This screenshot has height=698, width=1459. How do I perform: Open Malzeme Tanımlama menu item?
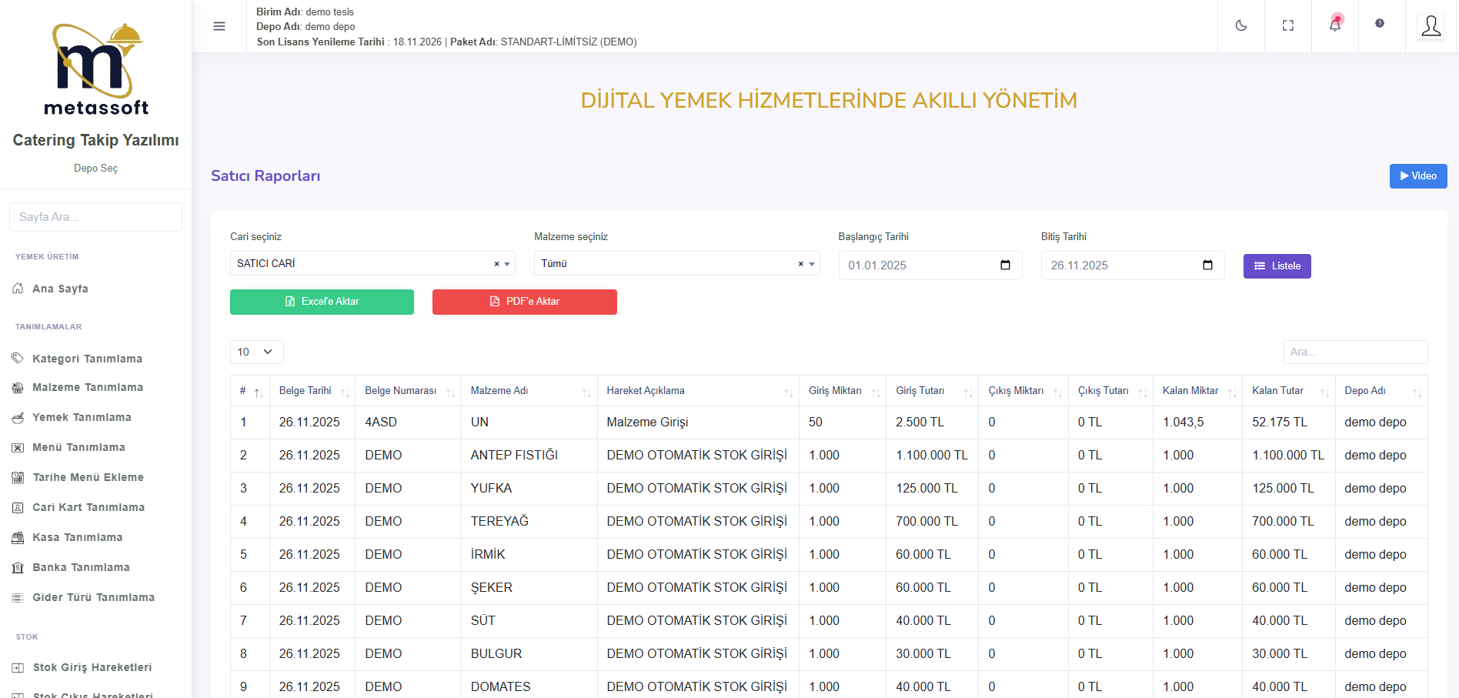coord(87,387)
